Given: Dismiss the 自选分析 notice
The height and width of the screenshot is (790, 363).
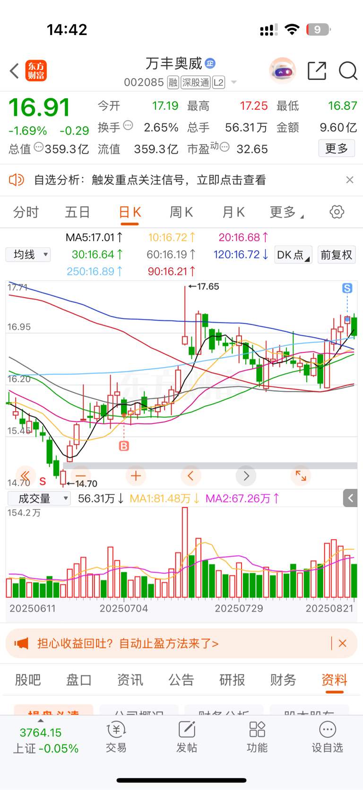Looking at the screenshot, I should pyautogui.click(x=350, y=180).
